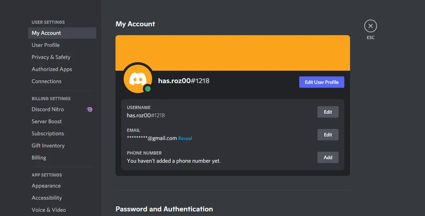Viewport: 425px width, 216px height.
Task: Click the APP SETTINGS section label
Action: [x=47, y=175]
